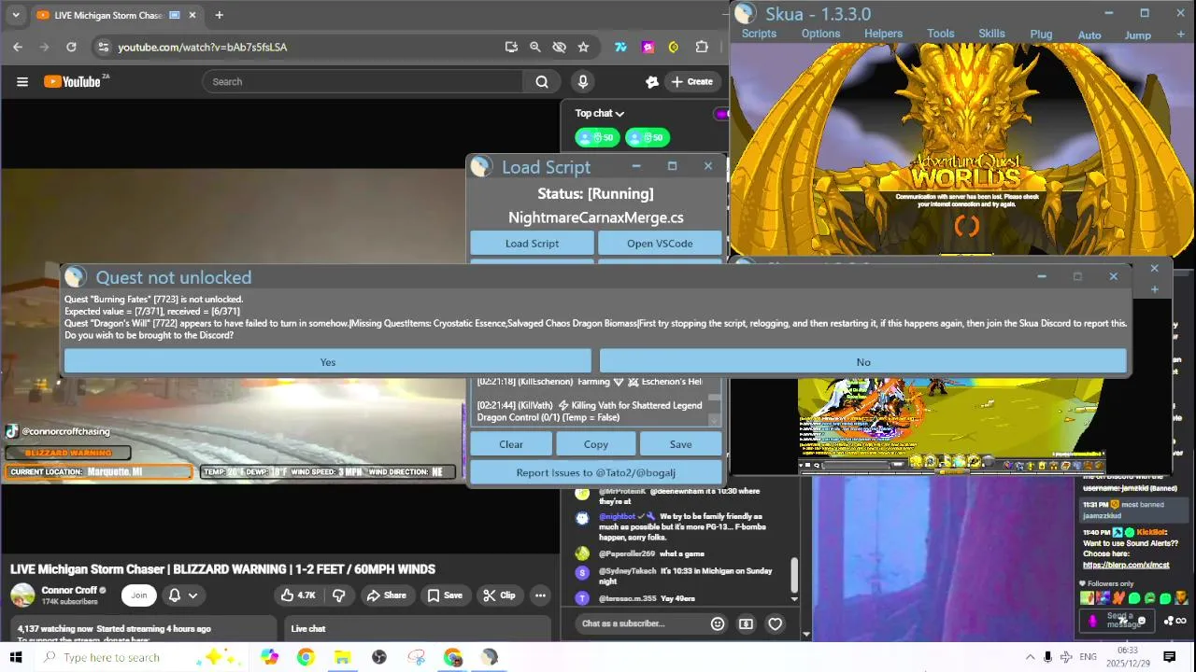
Task: Click the Chrome address bar URL
Action: click(202, 47)
